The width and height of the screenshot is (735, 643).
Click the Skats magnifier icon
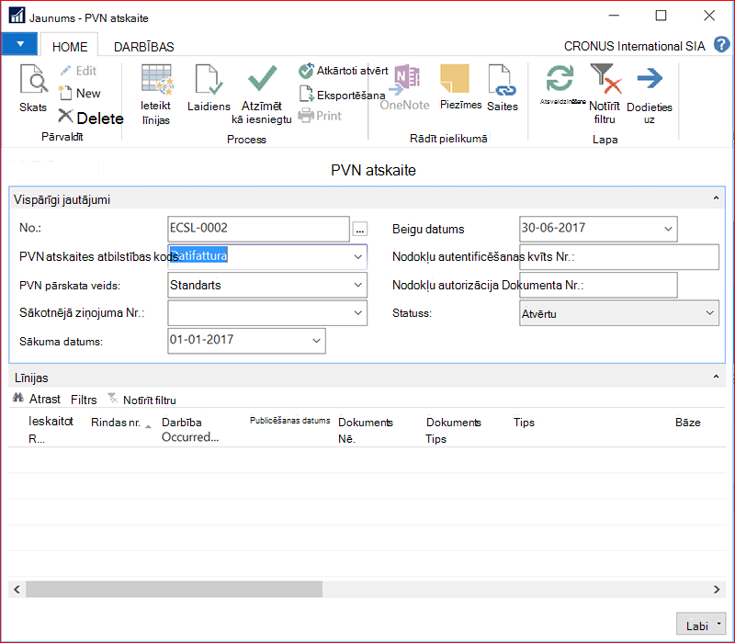[x=33, y=79]
